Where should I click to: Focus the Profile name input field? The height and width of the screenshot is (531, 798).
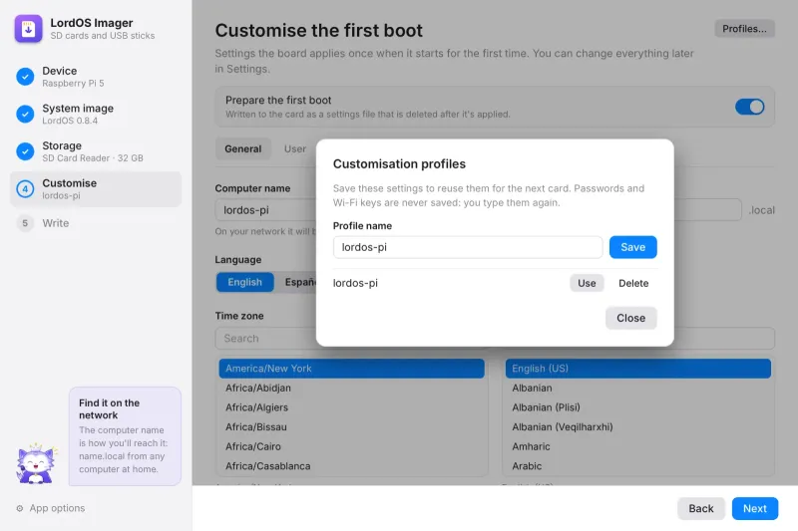468,247
